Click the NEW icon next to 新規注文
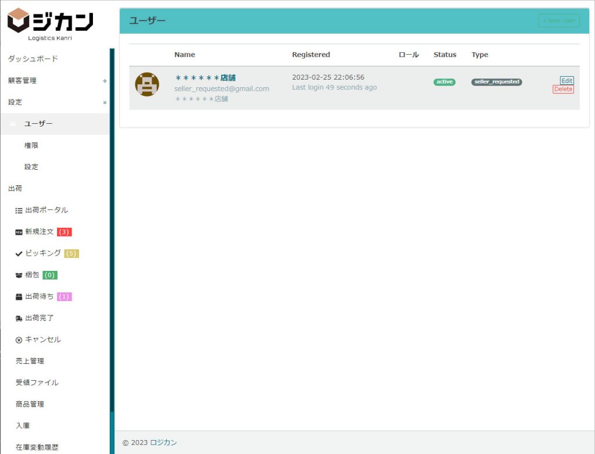This screenshot has height=454, width=595. coord(19,232)
